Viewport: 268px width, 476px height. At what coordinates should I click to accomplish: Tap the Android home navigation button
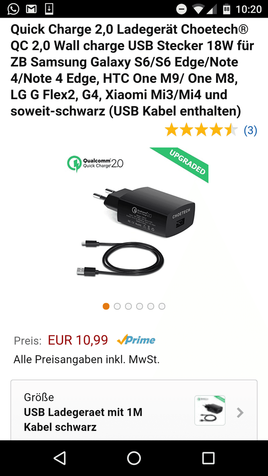(134, 458)
